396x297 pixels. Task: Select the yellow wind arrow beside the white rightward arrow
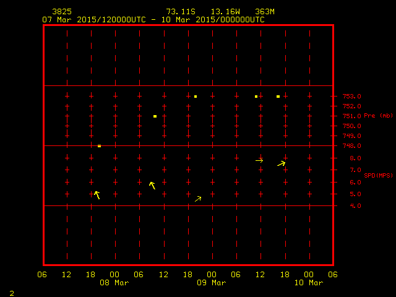pyautogui.click(x=282, y=163)
